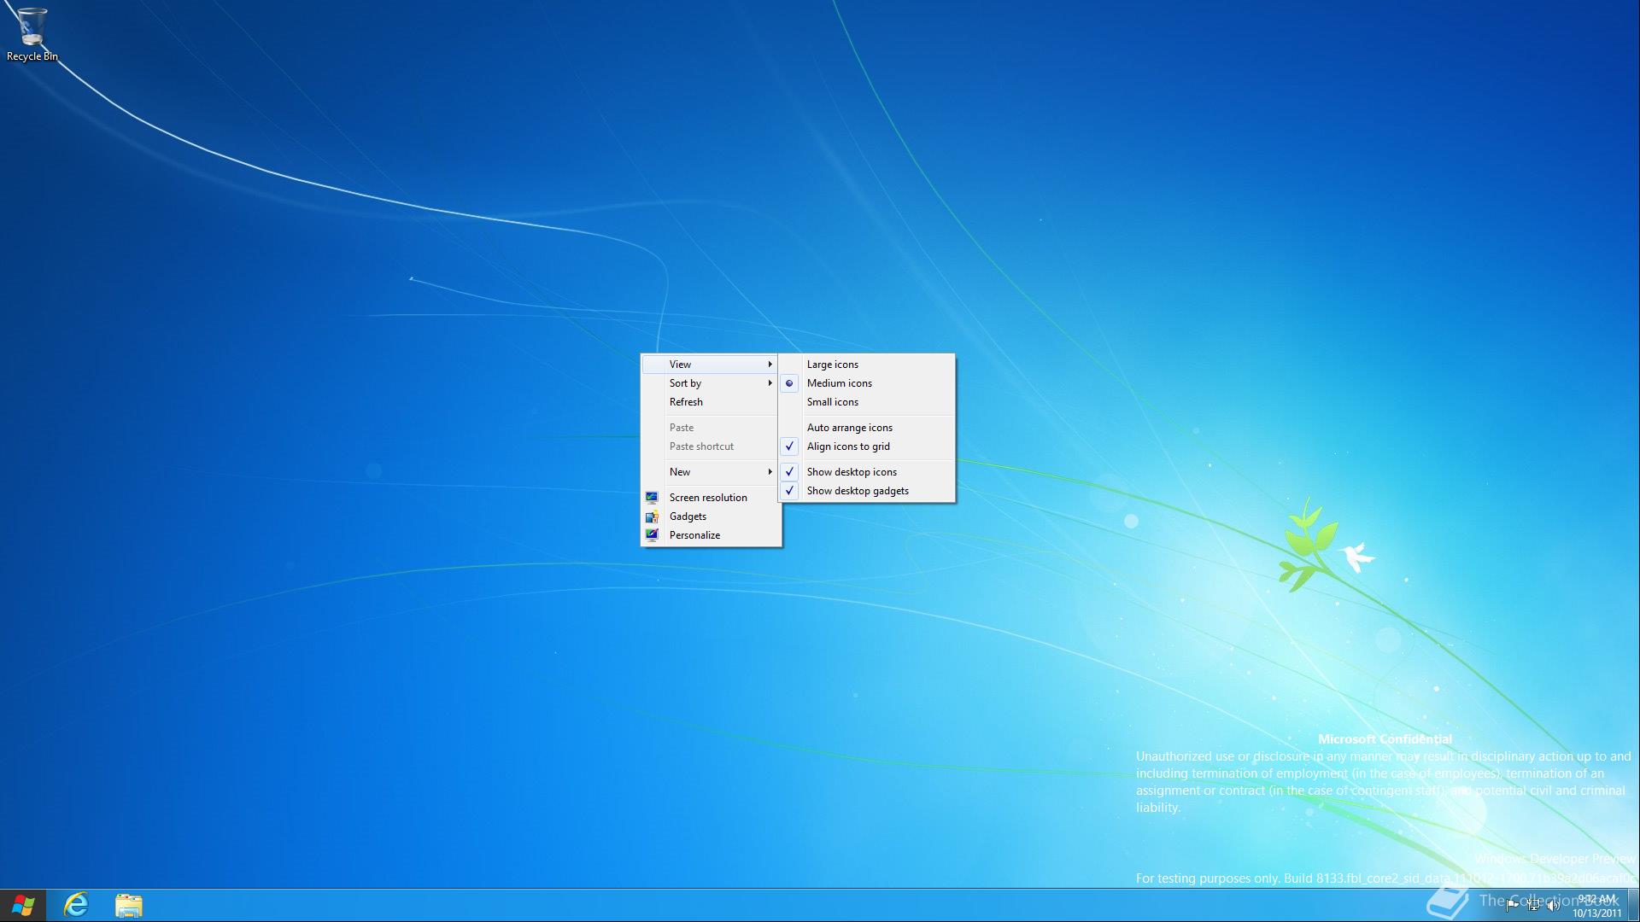Select the Medium icons radio option
This screenshot has width=1640, height=922.
pos(867,382)
